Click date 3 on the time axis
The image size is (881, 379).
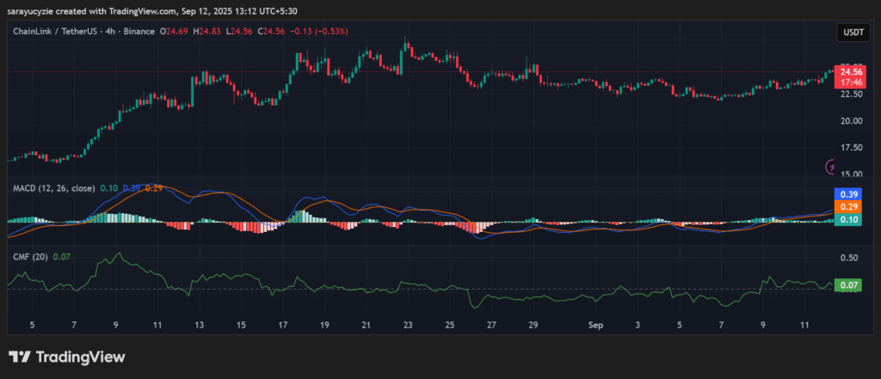click(638, 325)
